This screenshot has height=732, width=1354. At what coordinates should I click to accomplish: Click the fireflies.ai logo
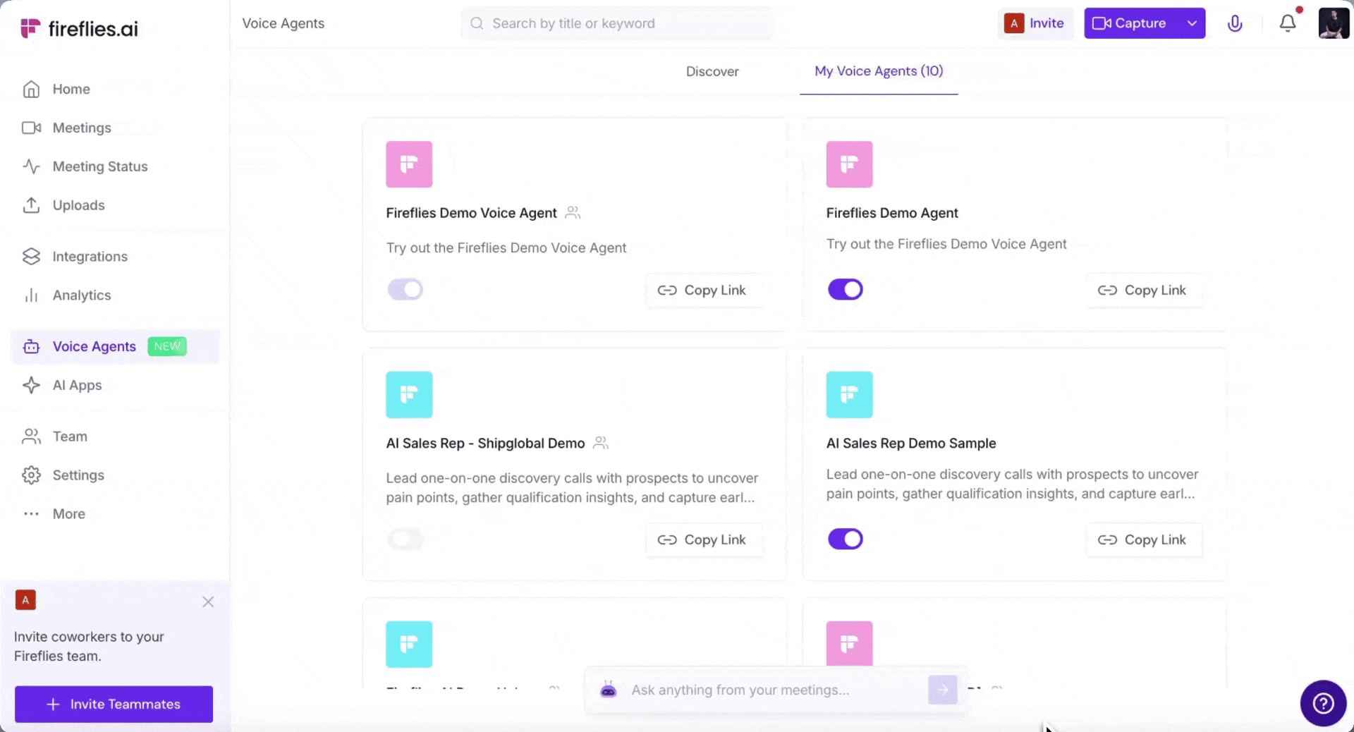point(80,28)
